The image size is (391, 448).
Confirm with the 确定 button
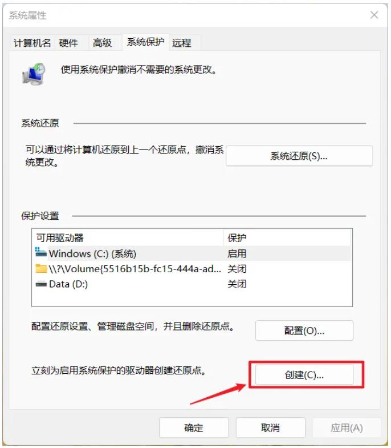point(194,427)
